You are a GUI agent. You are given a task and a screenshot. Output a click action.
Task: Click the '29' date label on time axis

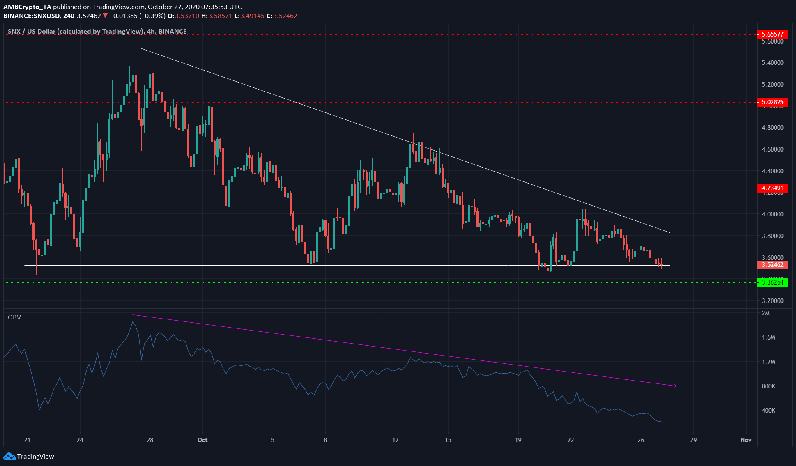click(x=693, y=440)
